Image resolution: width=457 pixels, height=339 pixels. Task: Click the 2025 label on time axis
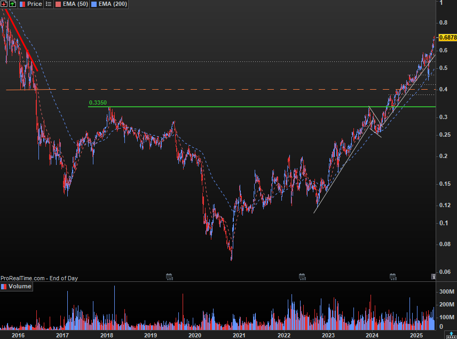click(x=416, y=335)
